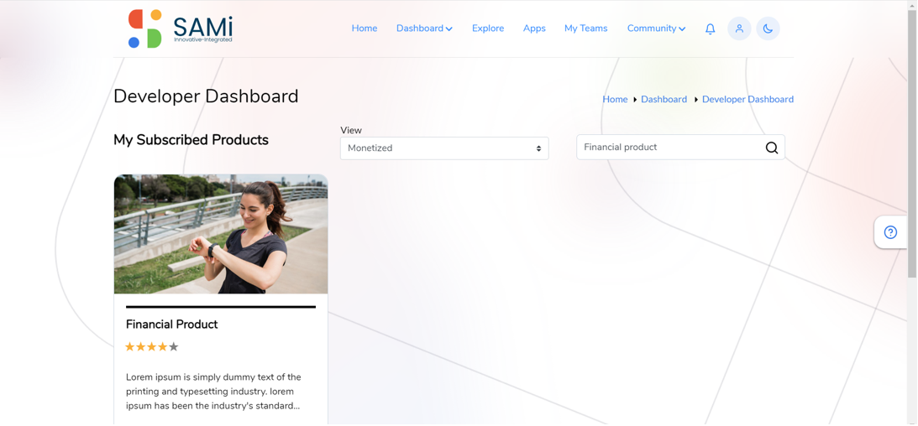Open the user profile icon
Screen dimensions: 918x426
[x=739, y=29]
